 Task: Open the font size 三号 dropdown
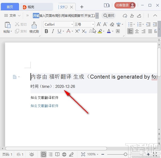coord(93,24)
